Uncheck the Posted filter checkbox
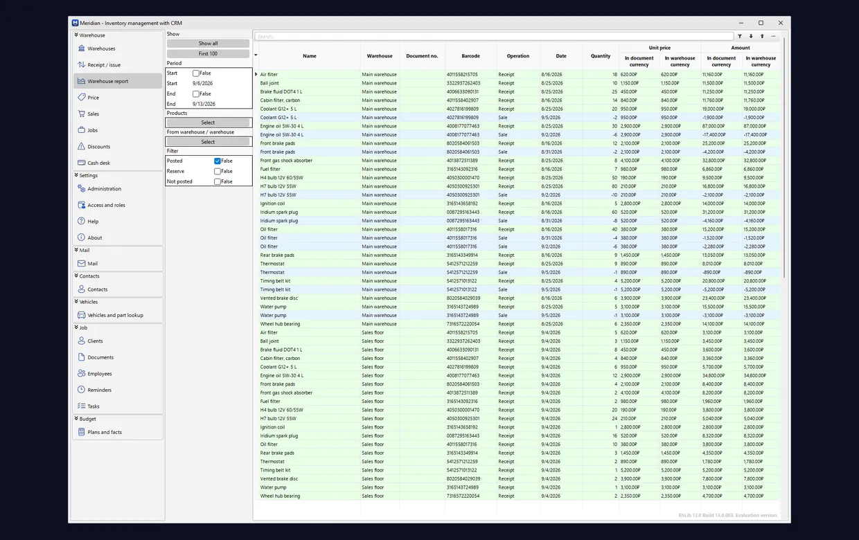 [x=218, y=161]
